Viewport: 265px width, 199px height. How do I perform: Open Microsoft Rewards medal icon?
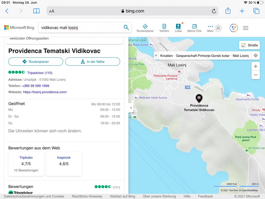[234, 28]
